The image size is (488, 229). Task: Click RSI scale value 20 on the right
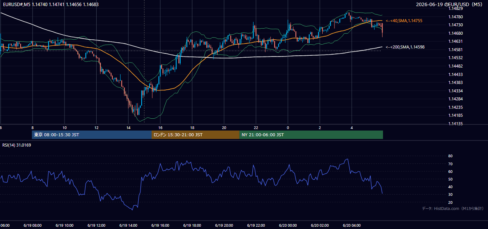tap(450, 202)
